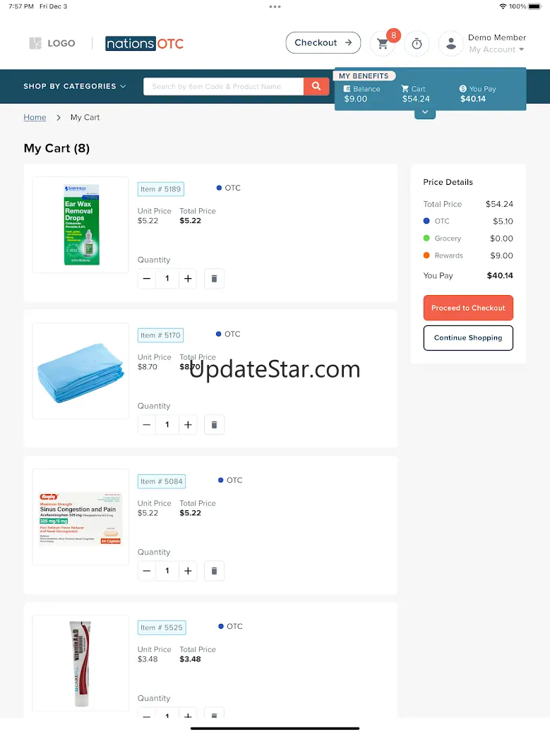This screenshot has height=734, width=550.
Task: Remove item 5170 with the trash icon
Action: 214,425
